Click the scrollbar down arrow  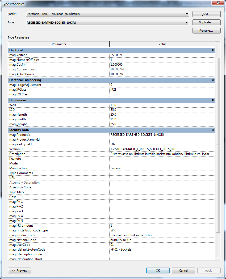pos(218,258)
